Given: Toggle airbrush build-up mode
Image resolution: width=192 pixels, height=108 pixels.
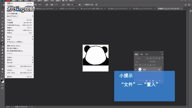Looking at the screenshot, I should (63, 5).
